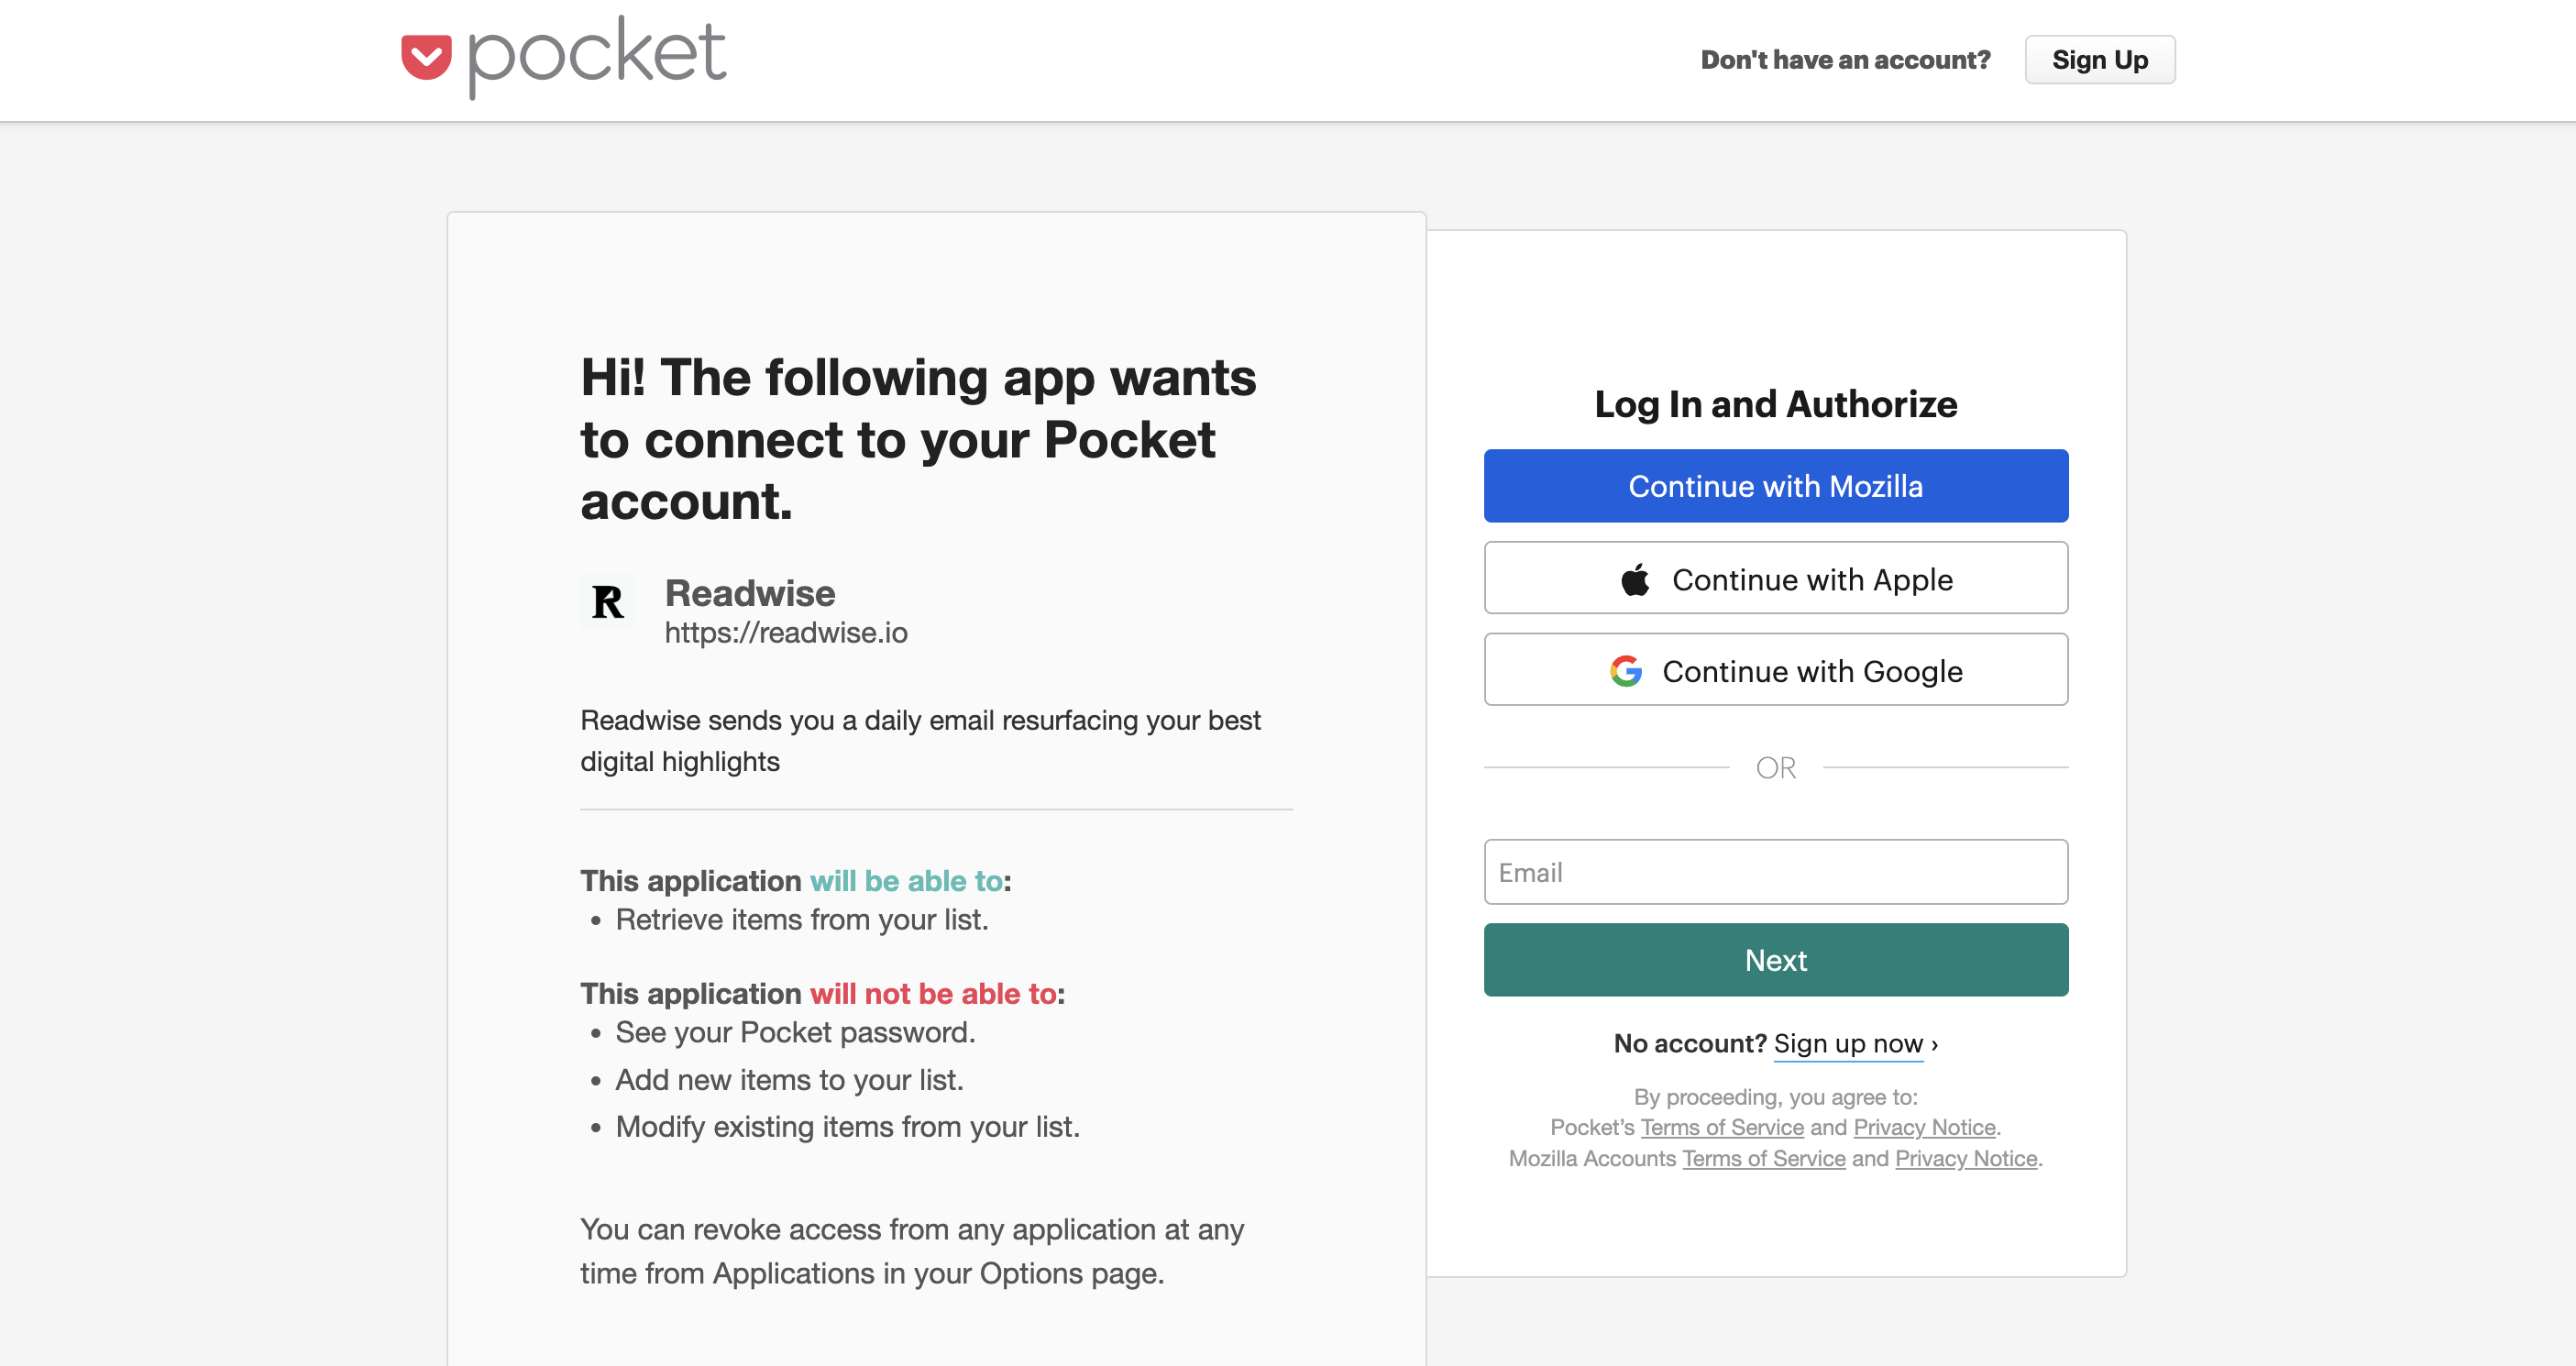
Task: Click the main connect-to-Pocket heading
Action: [918, 439]
